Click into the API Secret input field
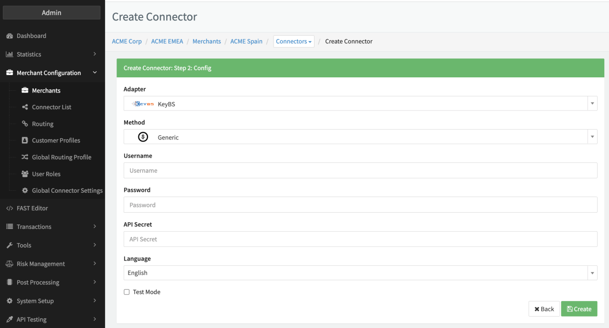This screenshot has width=609, height=328. click(360, 239)
